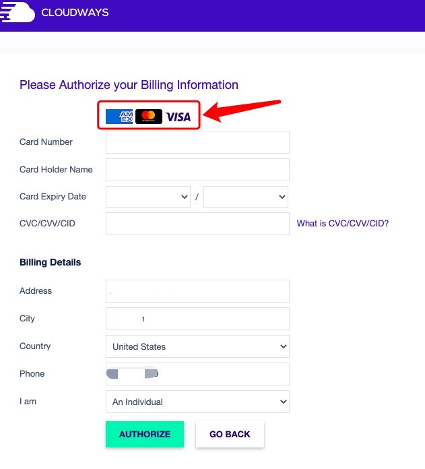Viewport: 425px width, 469px height.
Task: Expand the "I am" dropdown showing An Individual
Action: [x=197, y=402]
